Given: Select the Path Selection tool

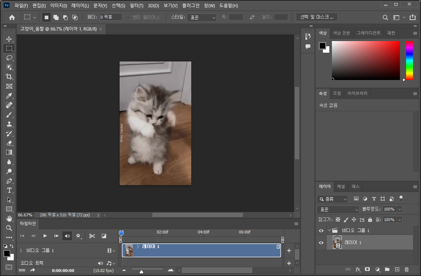Looking at the screenshot, I should pyautogui.click(x=9, y=200).
